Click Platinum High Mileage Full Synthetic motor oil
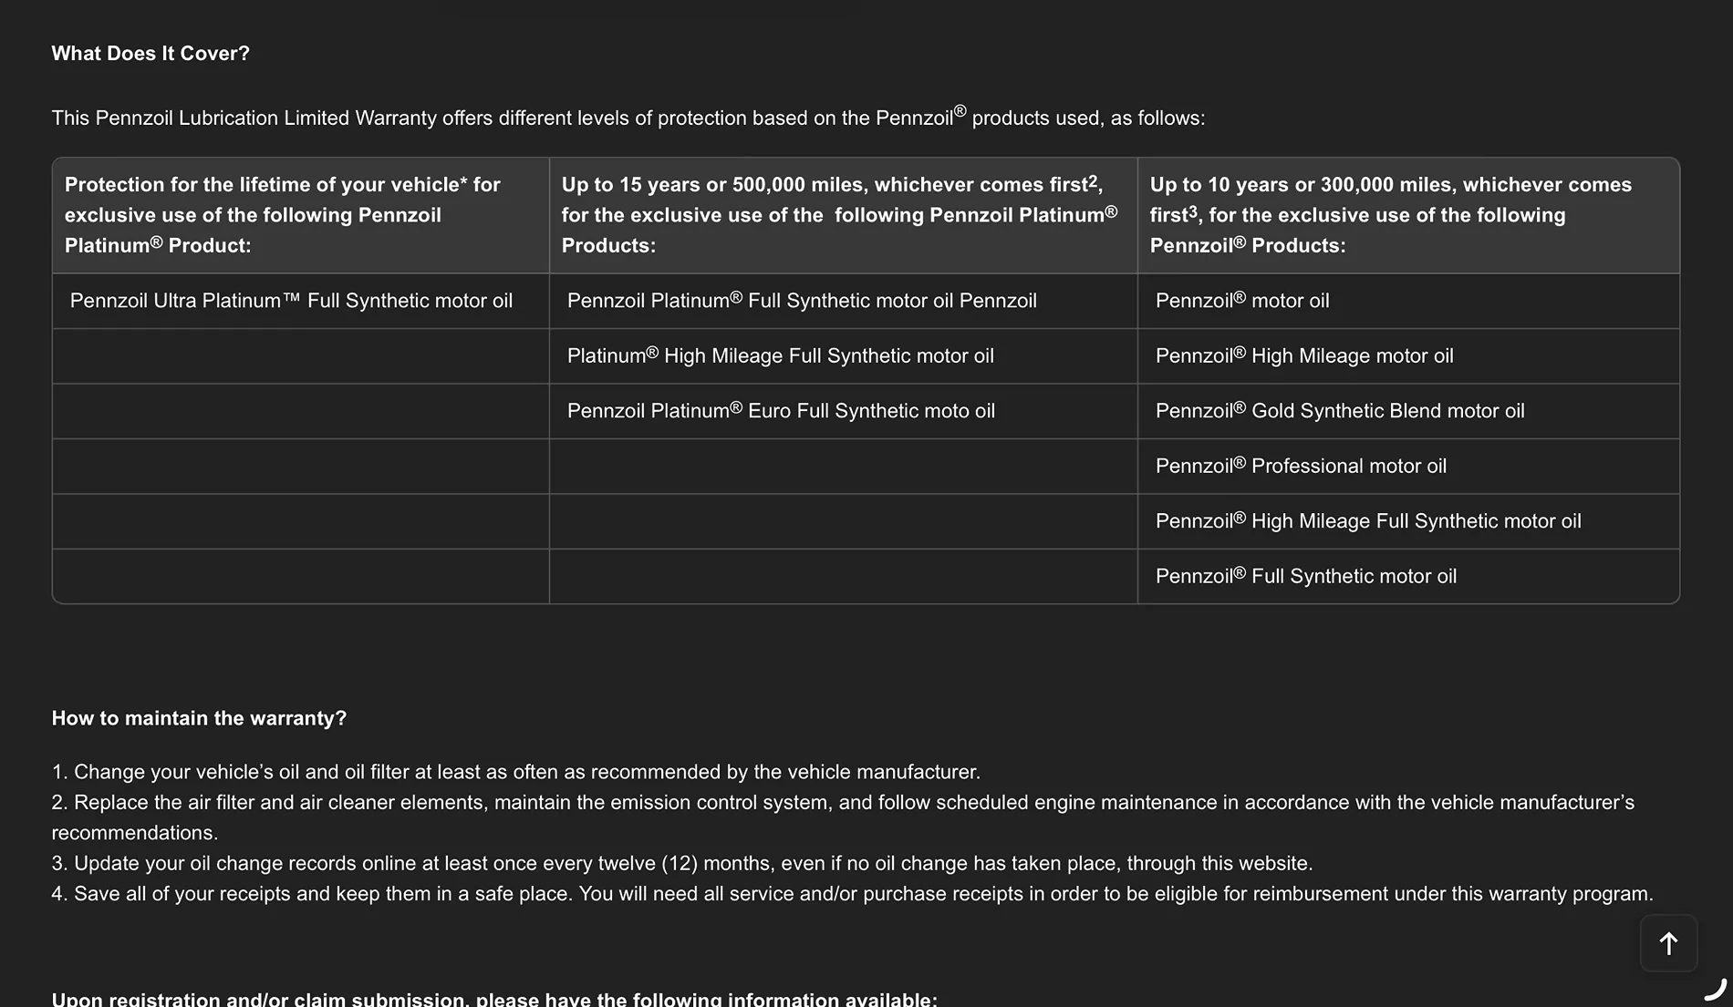Image resolution: width=1733 pixels, height=1007 pixels. [844, 356]
